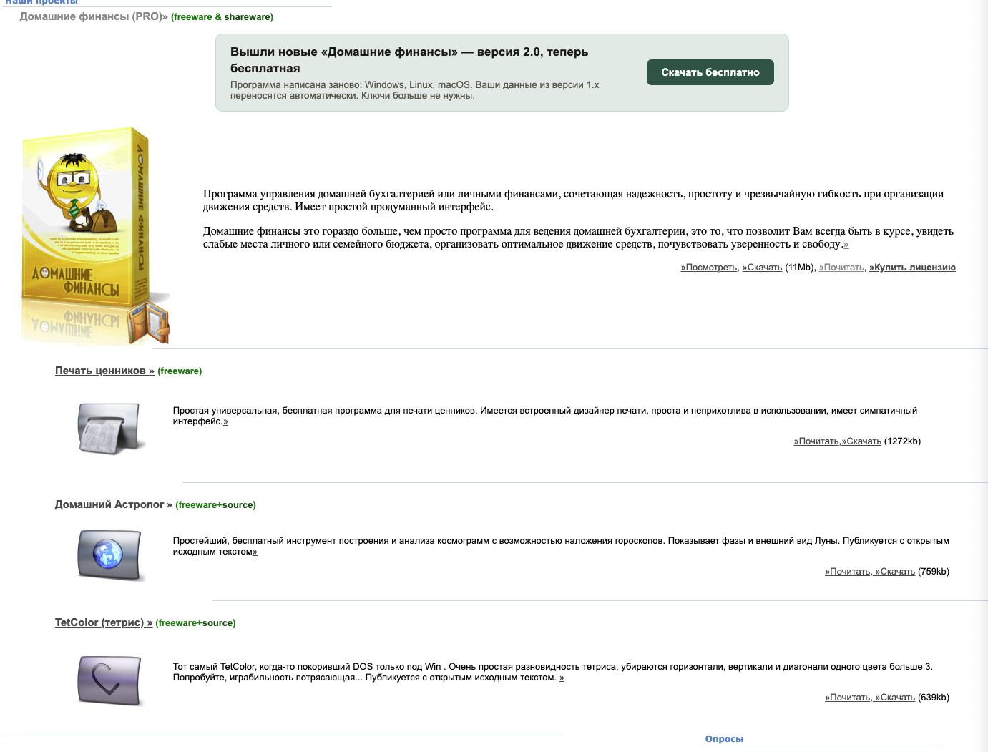
Task: Click '(freeware+source)' label beside Домашний Астролог
Action: coord(215,505)
